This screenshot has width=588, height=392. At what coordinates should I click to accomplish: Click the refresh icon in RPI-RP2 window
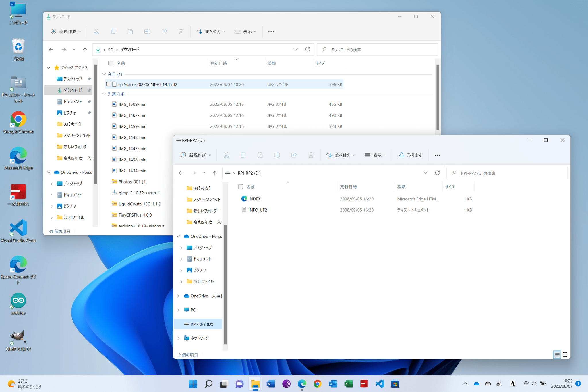pyautogui.click(x=437, y=173)
